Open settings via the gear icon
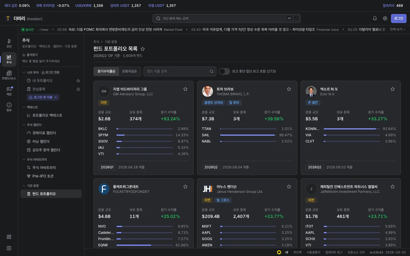410x256 pixels. click(385, 18)
